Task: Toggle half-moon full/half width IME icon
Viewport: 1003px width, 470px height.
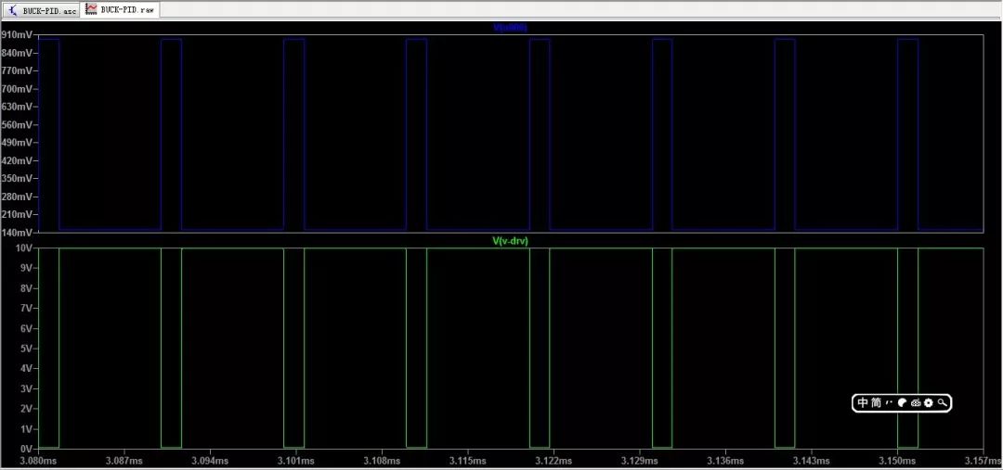Action: [902, 402]
